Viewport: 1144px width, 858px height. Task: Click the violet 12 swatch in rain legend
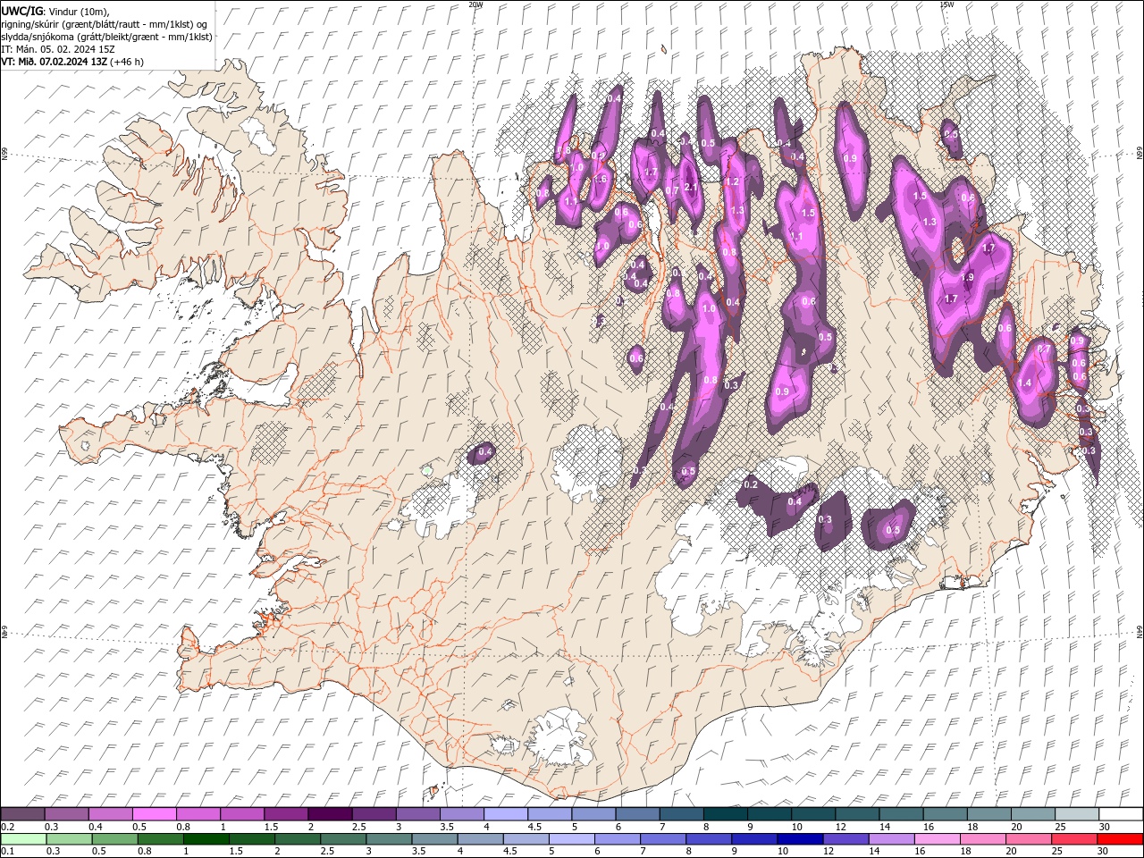[845, 839]
